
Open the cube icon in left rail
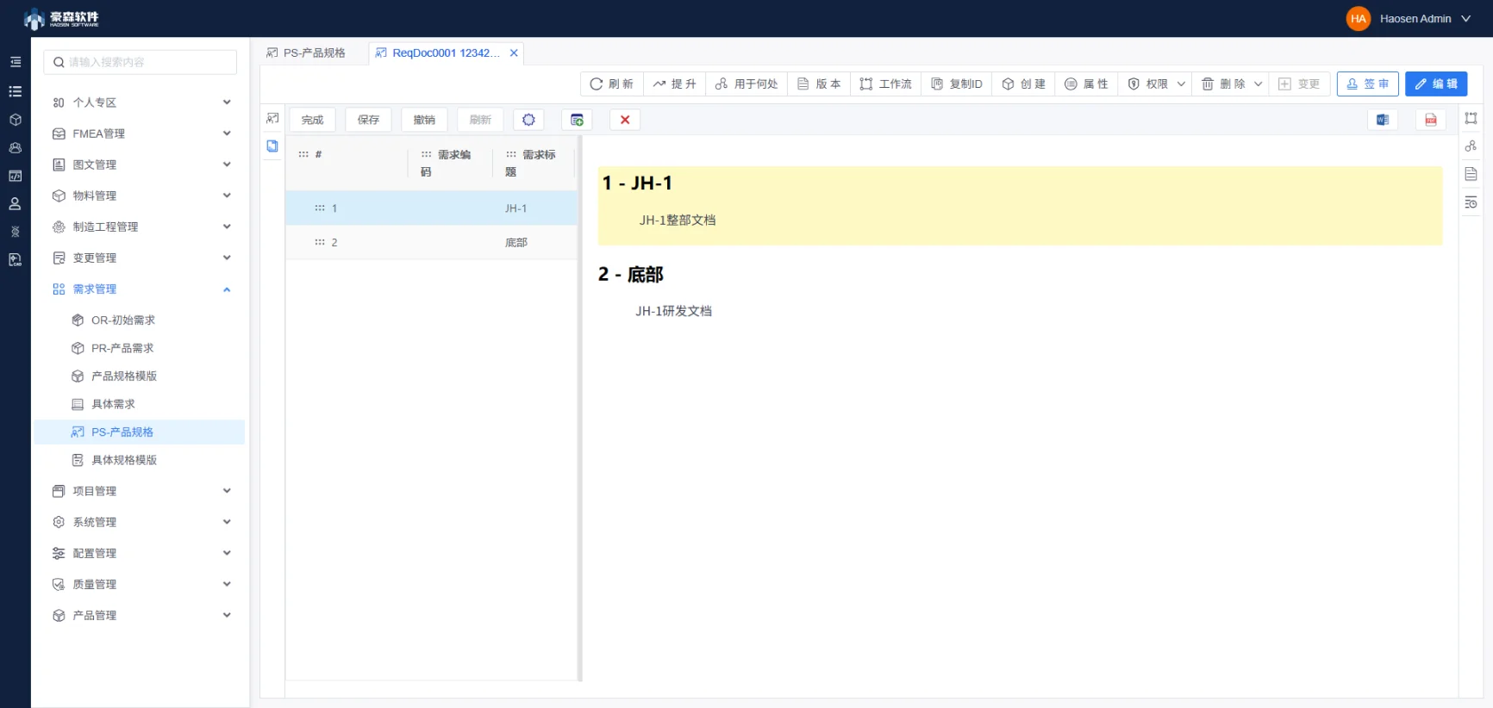pyautogui.click(x=16, y=120)
